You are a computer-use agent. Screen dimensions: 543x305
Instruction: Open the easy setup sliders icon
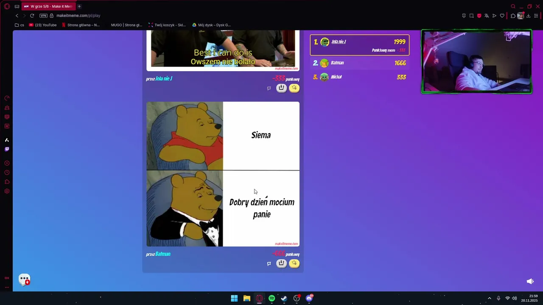pos(536,16)
